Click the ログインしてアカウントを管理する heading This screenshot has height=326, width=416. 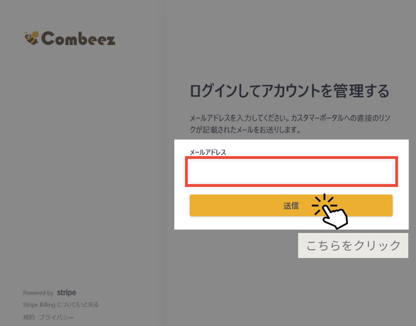click(289, 91)
